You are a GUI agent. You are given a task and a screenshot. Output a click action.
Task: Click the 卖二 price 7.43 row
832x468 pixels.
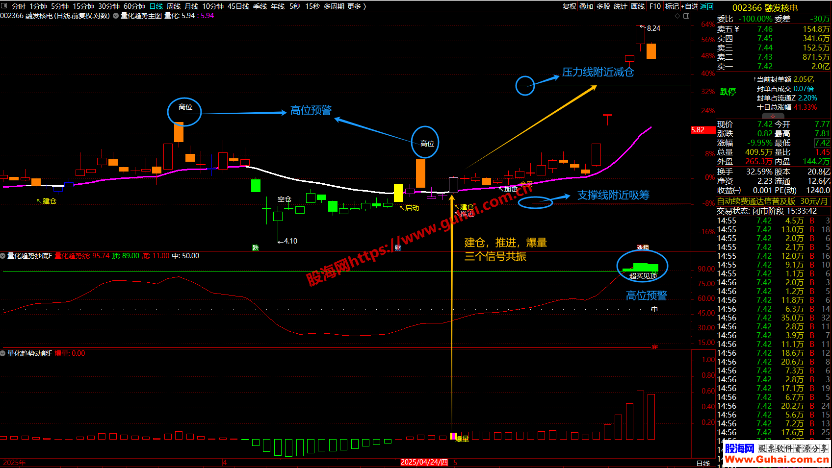click(774, 57)
